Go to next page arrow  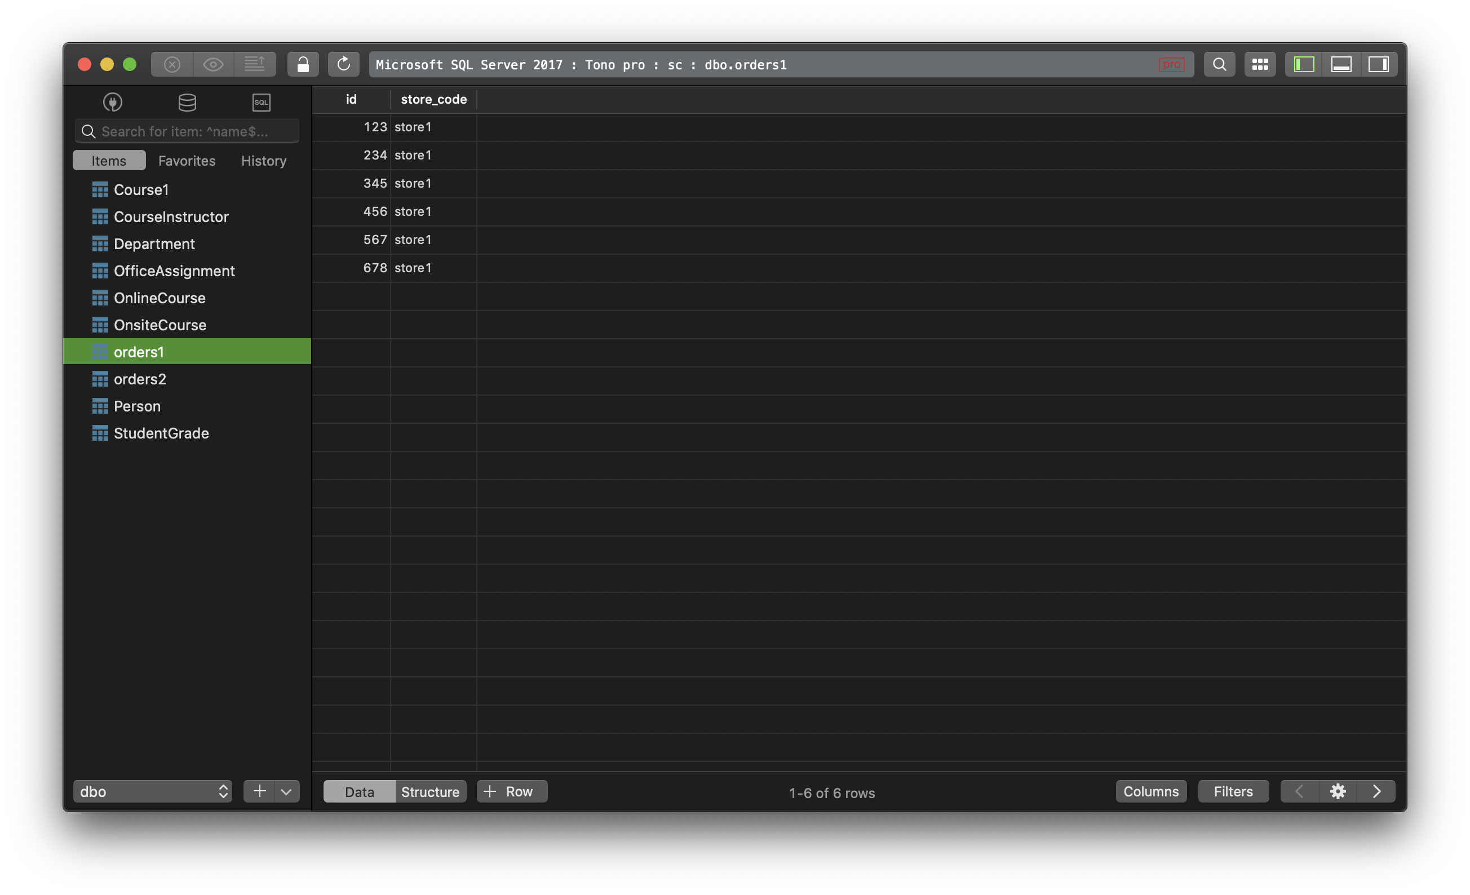(1377, 791)
